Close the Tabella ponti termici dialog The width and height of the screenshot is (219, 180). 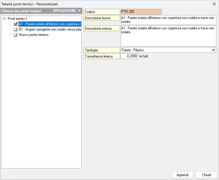coord(214,4)
